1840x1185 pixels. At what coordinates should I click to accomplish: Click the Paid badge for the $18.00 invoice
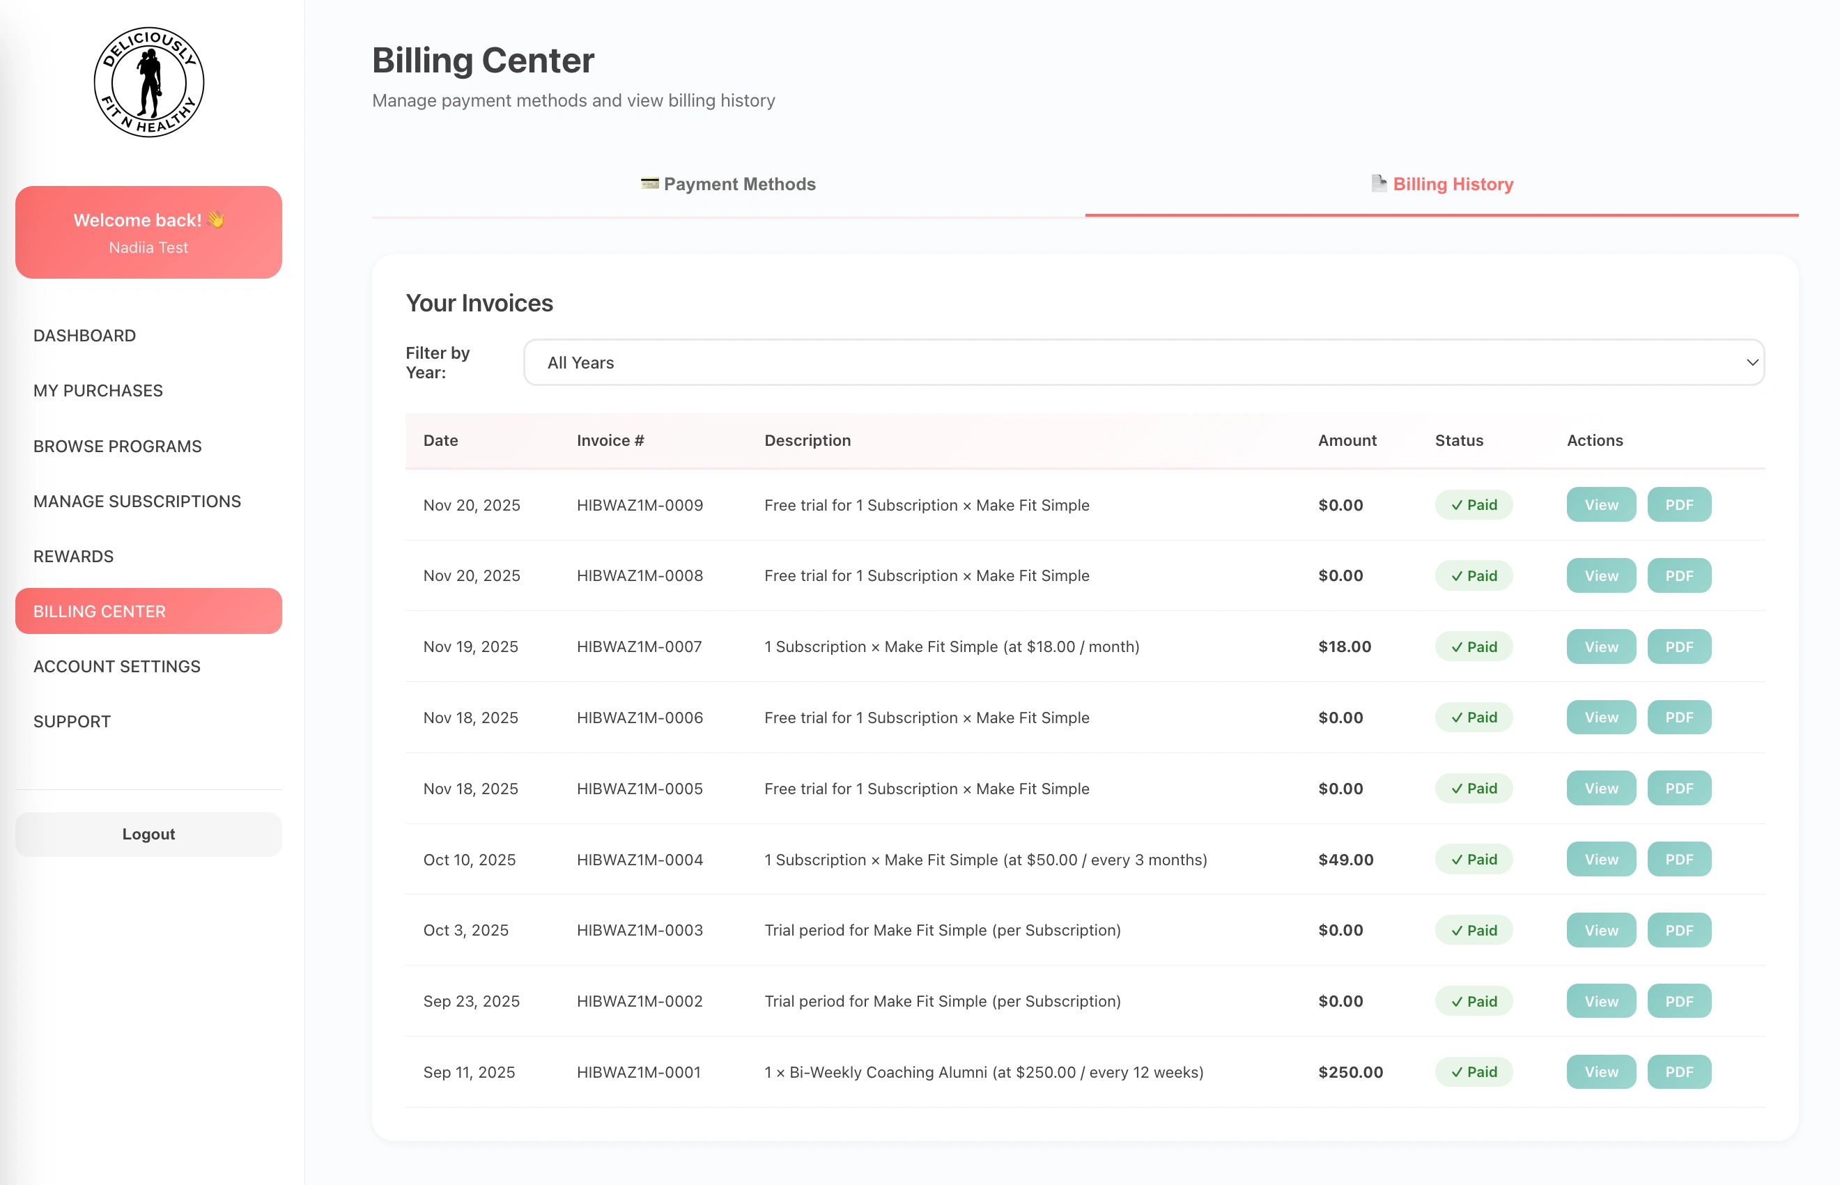tap(1474, 646)
